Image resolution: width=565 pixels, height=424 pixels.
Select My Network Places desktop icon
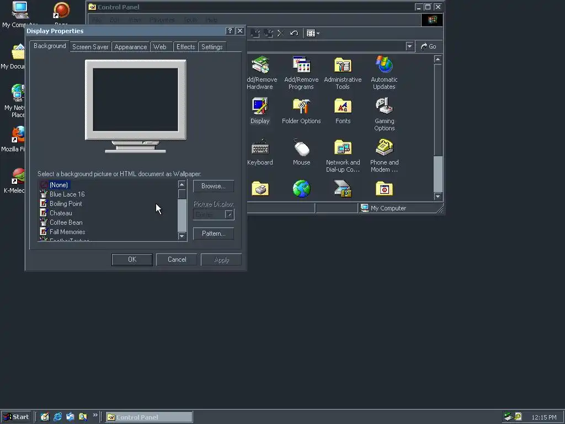click(15, 101)
